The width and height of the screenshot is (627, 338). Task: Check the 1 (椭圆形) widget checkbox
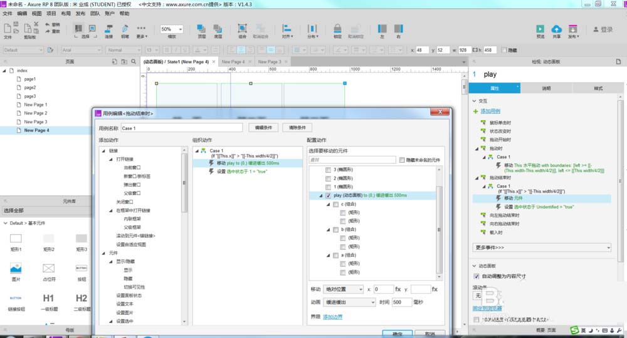tap(329, 187)
